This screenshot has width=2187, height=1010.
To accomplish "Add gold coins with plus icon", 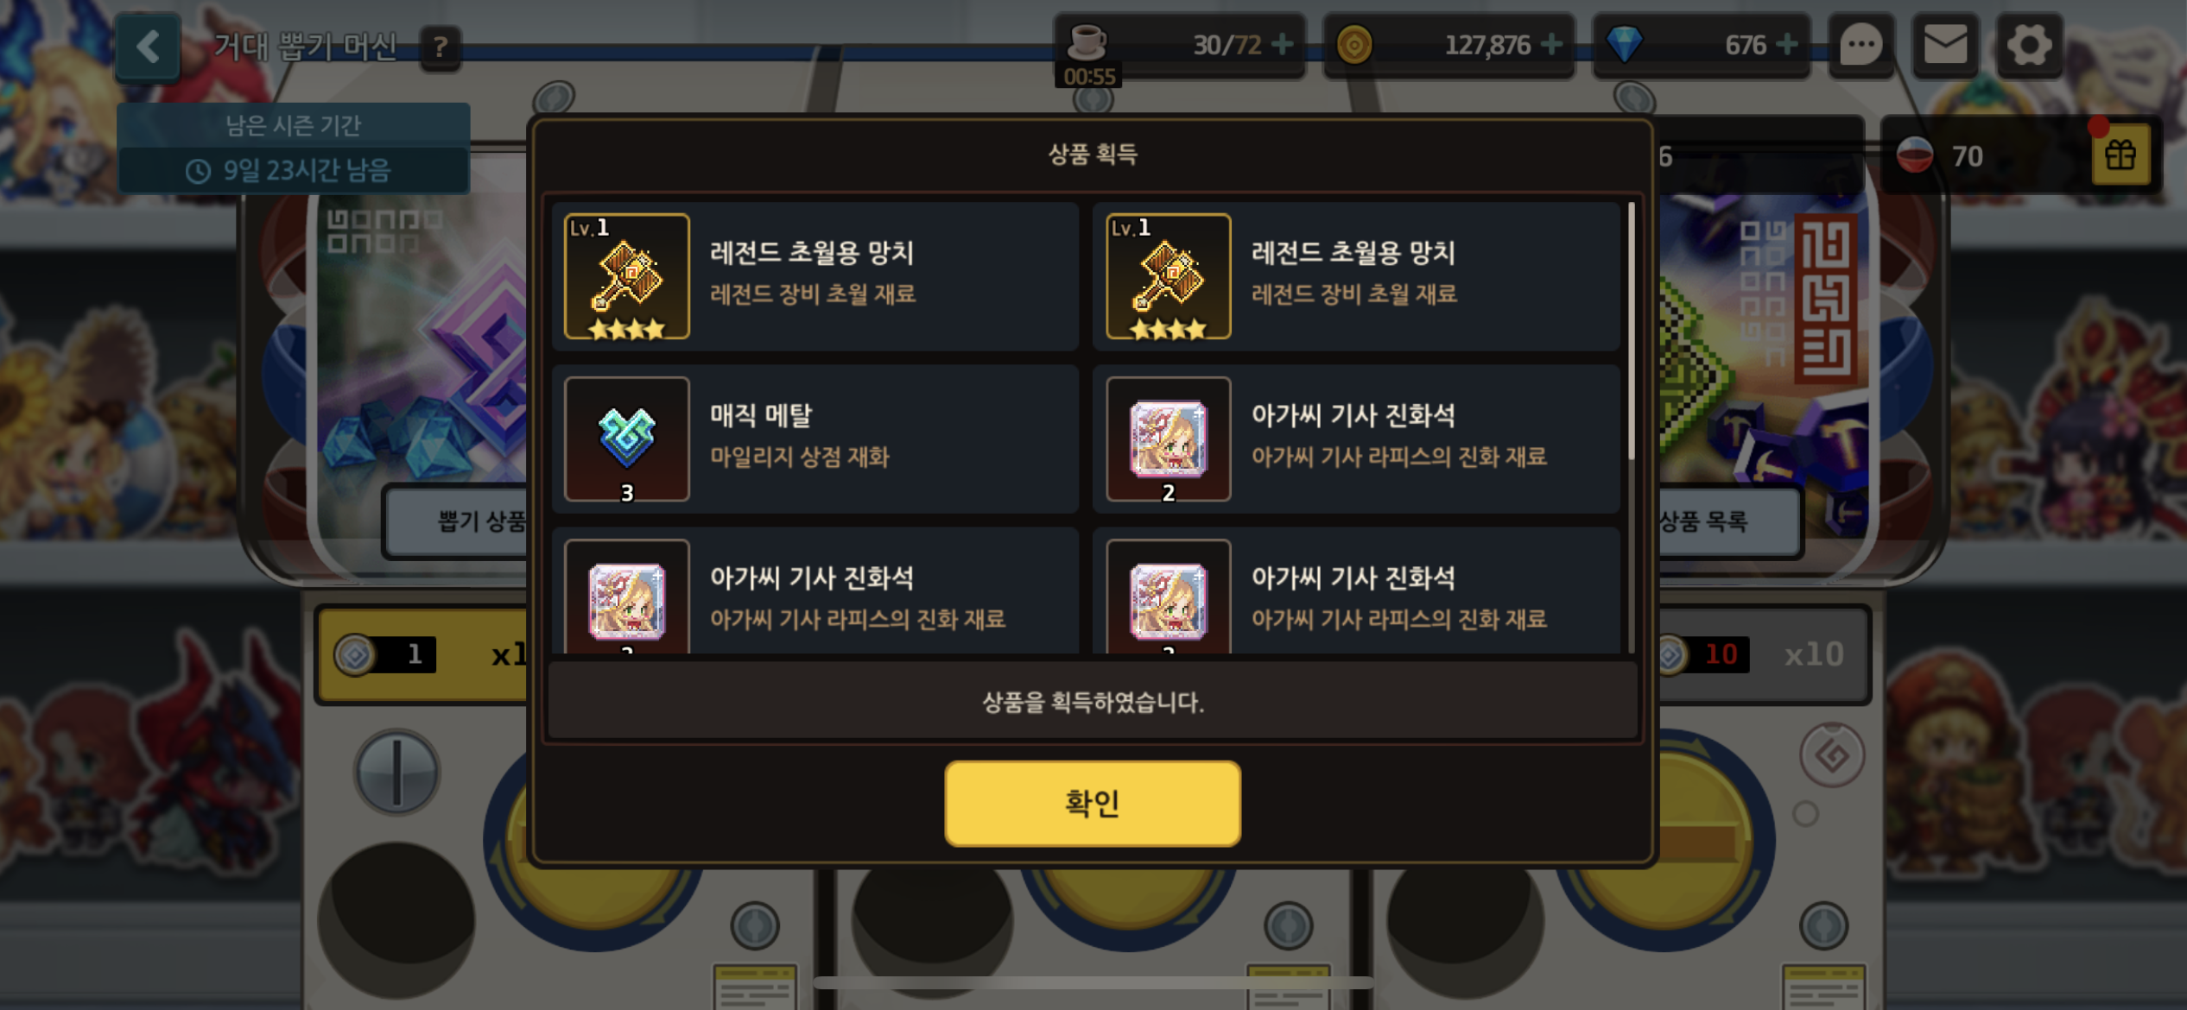I will pyautogui.click(x=1551, y=44).
